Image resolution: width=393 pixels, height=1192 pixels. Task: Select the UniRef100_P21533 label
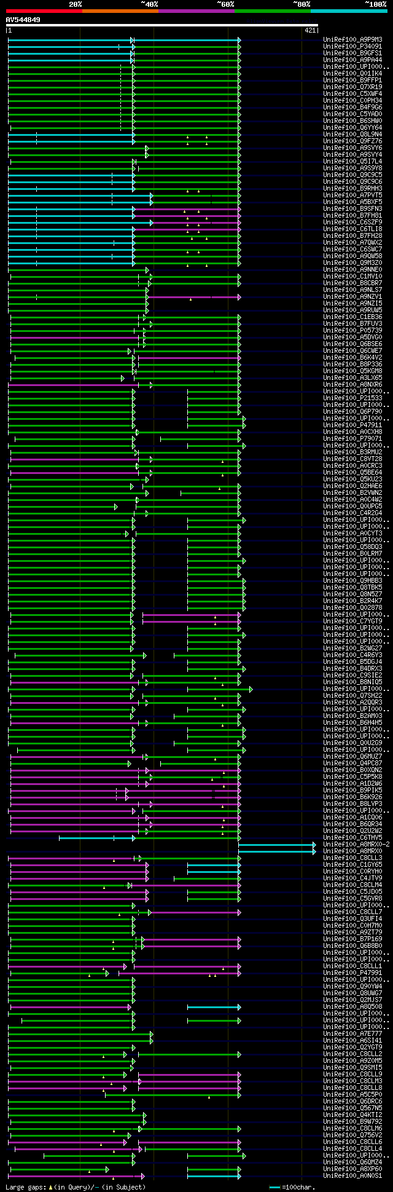[352, 398]
